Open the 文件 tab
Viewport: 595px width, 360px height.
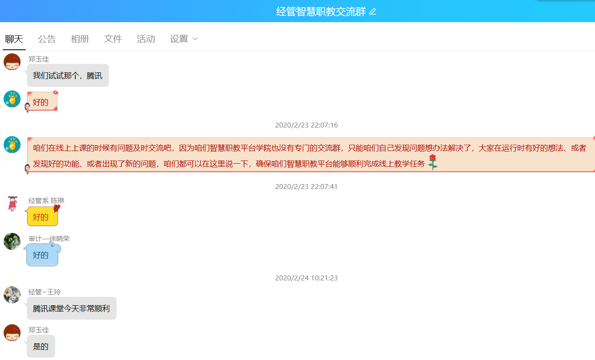pyautogui.click(x=113, y=39)
